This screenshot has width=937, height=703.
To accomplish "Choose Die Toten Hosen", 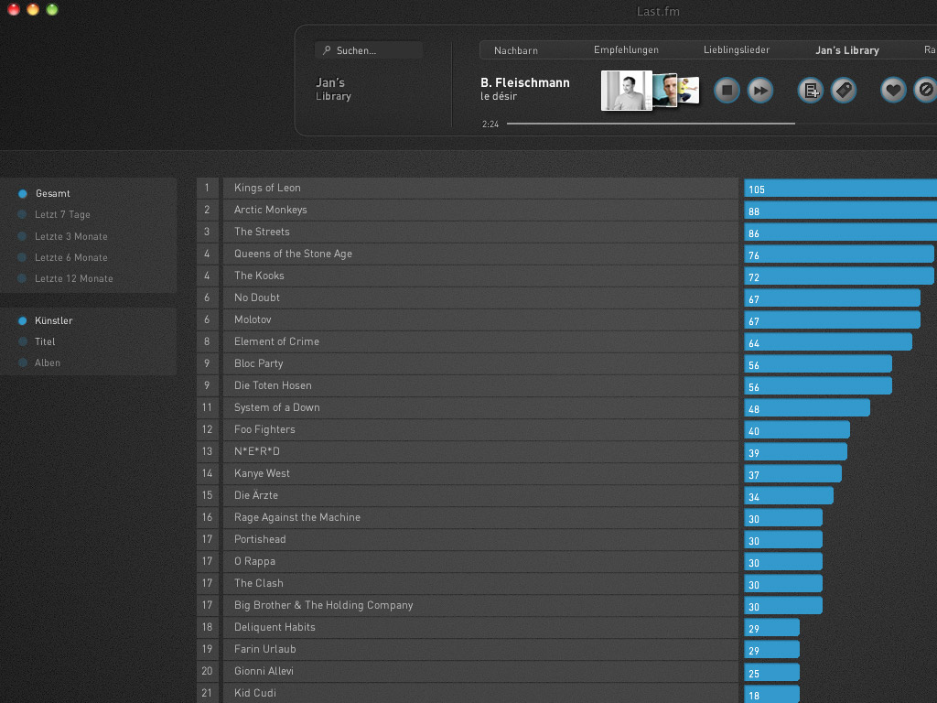I will click(480, 385).
